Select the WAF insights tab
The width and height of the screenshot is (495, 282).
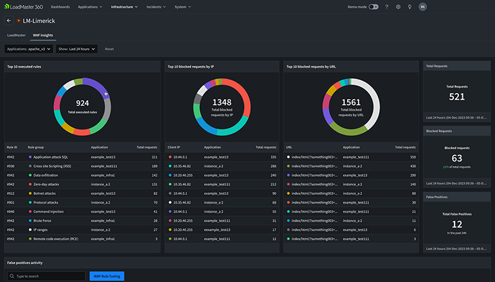pos(43,35)
